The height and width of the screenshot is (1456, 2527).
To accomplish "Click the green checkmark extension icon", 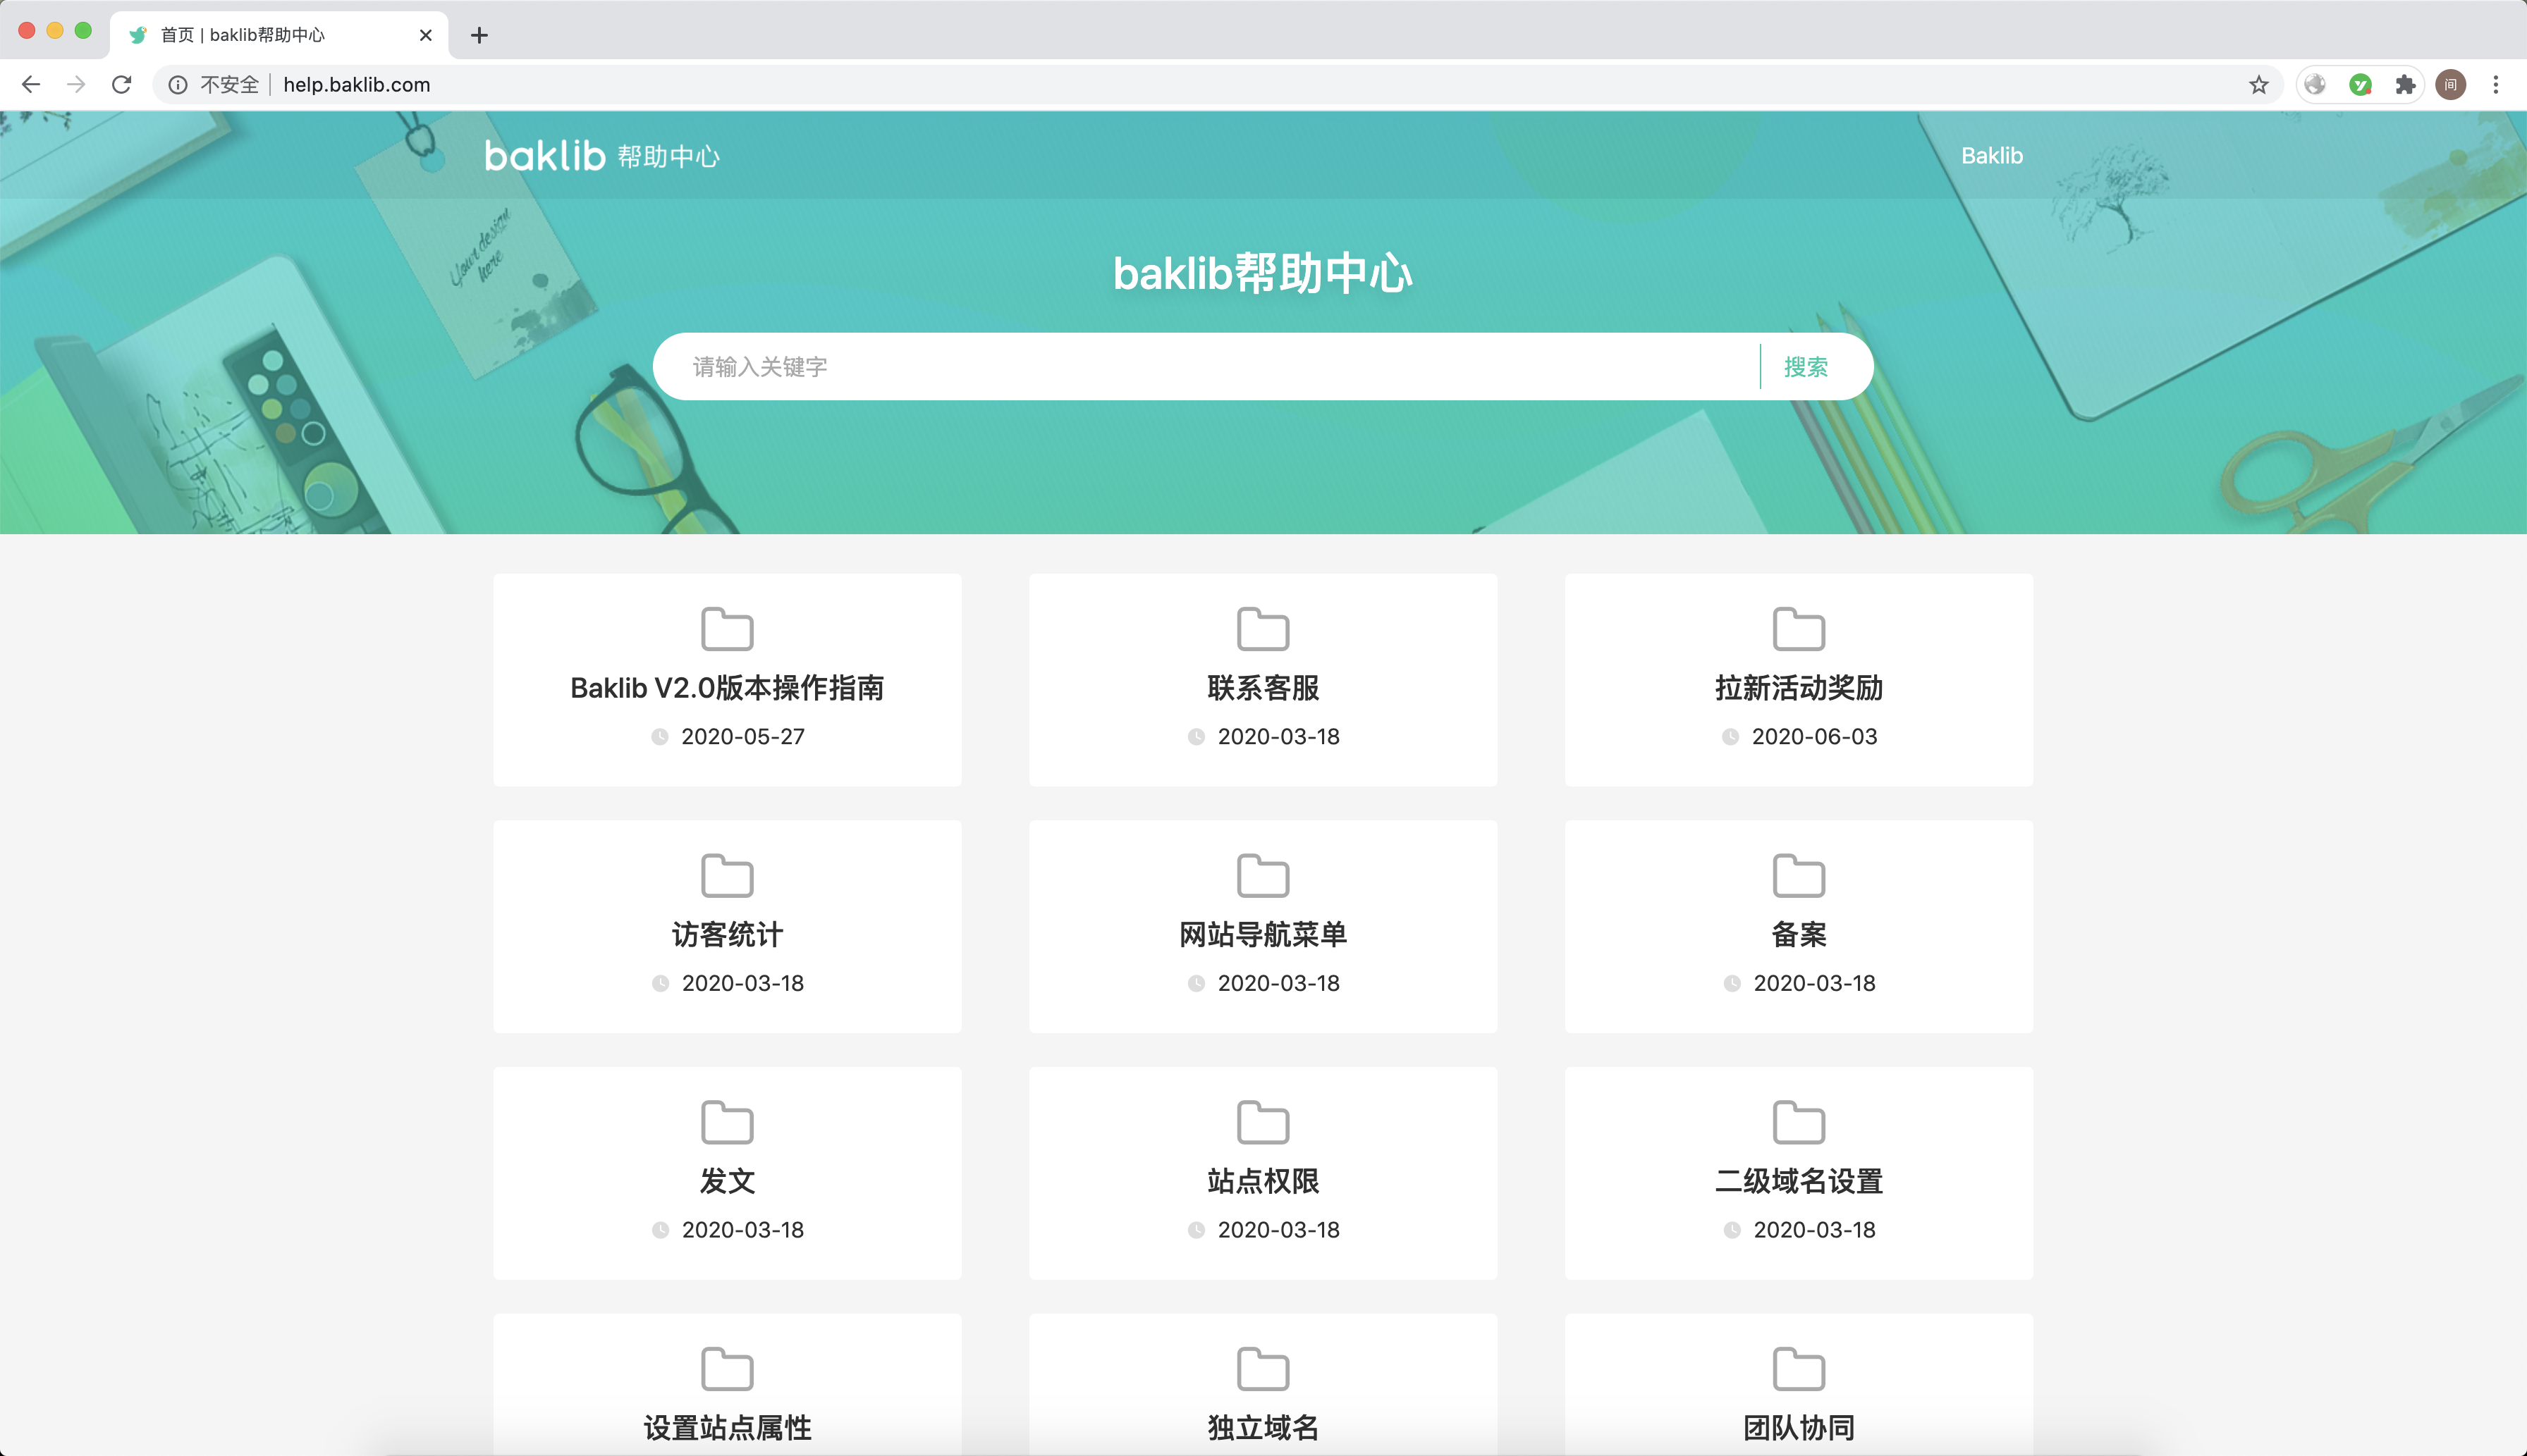I will click(x=2360, y=85).
